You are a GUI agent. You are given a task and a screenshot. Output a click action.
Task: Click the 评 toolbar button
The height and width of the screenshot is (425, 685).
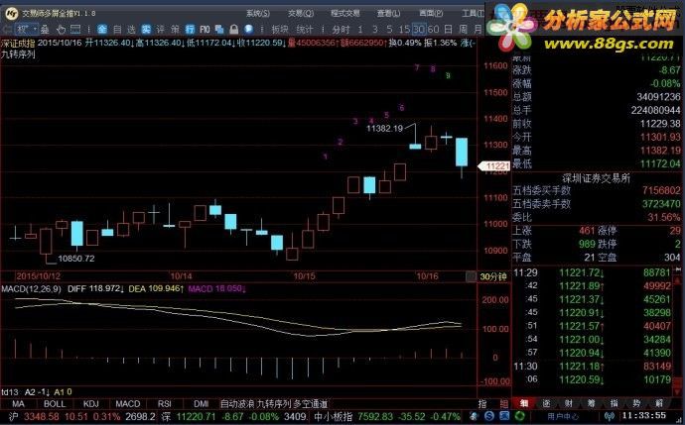pos(160,29)
